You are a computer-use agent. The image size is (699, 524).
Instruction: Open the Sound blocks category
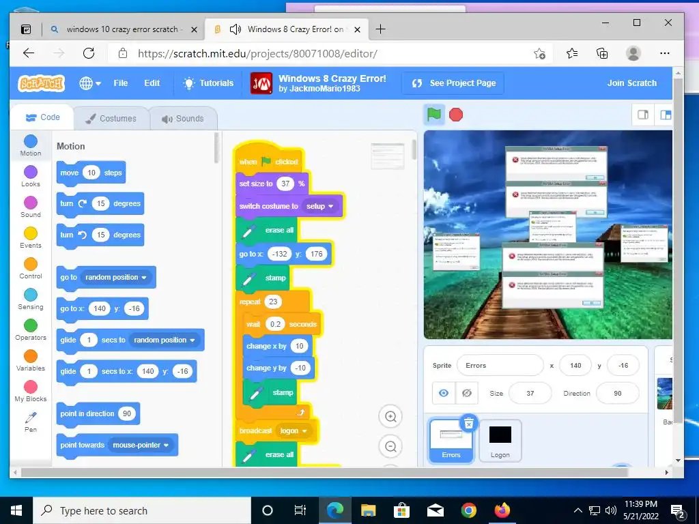tap(30, 207)
